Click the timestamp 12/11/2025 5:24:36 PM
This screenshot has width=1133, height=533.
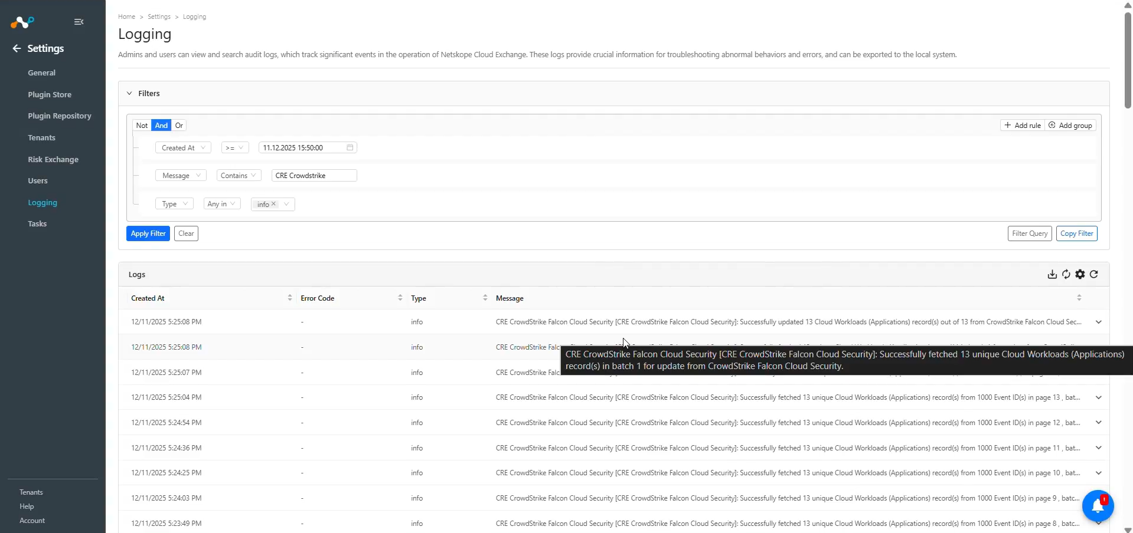pyautogui.click(x=166, y=448)
